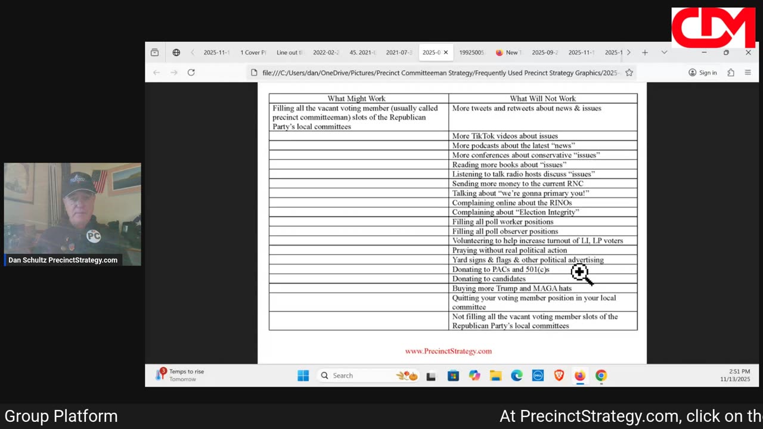Click the left tab-scroll arrow
The width and height of the screenshot is (763, 429).
pyautogui.click(x=193, y=52)
